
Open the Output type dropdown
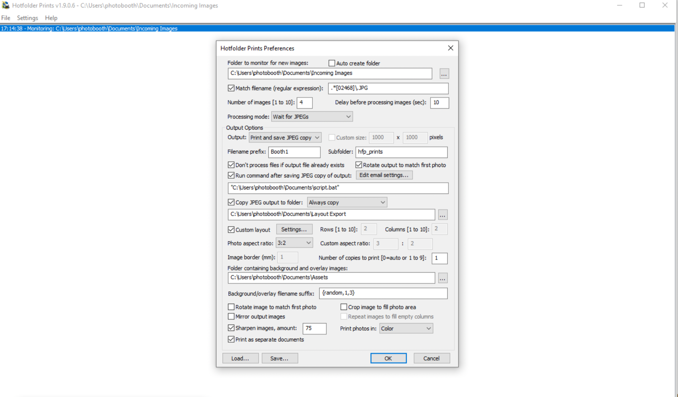(x=285, y=137)
